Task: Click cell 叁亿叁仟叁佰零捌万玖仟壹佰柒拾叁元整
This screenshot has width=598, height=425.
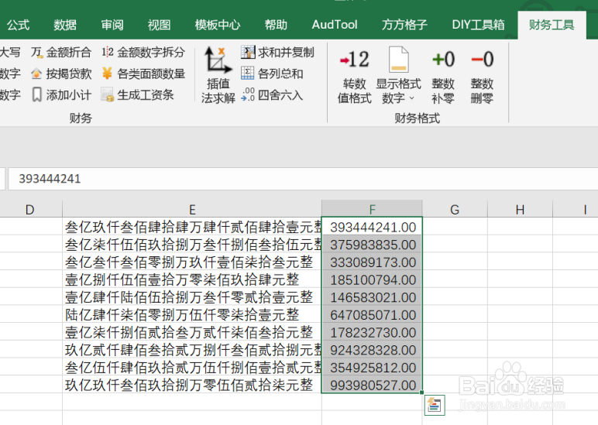Action: tap(192, 262)
